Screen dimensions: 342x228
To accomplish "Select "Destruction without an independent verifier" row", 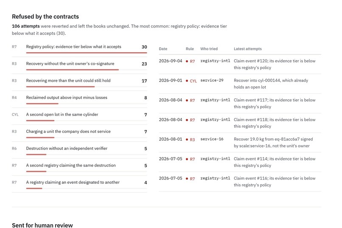I will (79, 150).
